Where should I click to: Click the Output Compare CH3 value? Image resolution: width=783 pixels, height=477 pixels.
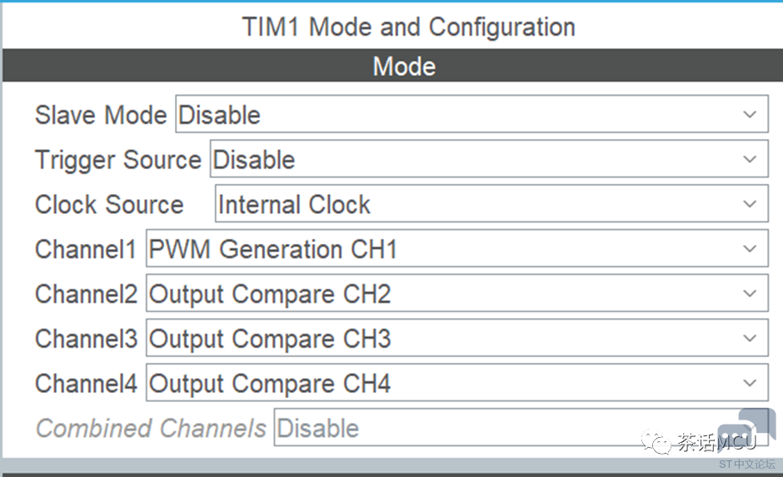click(x=270, y=339)
